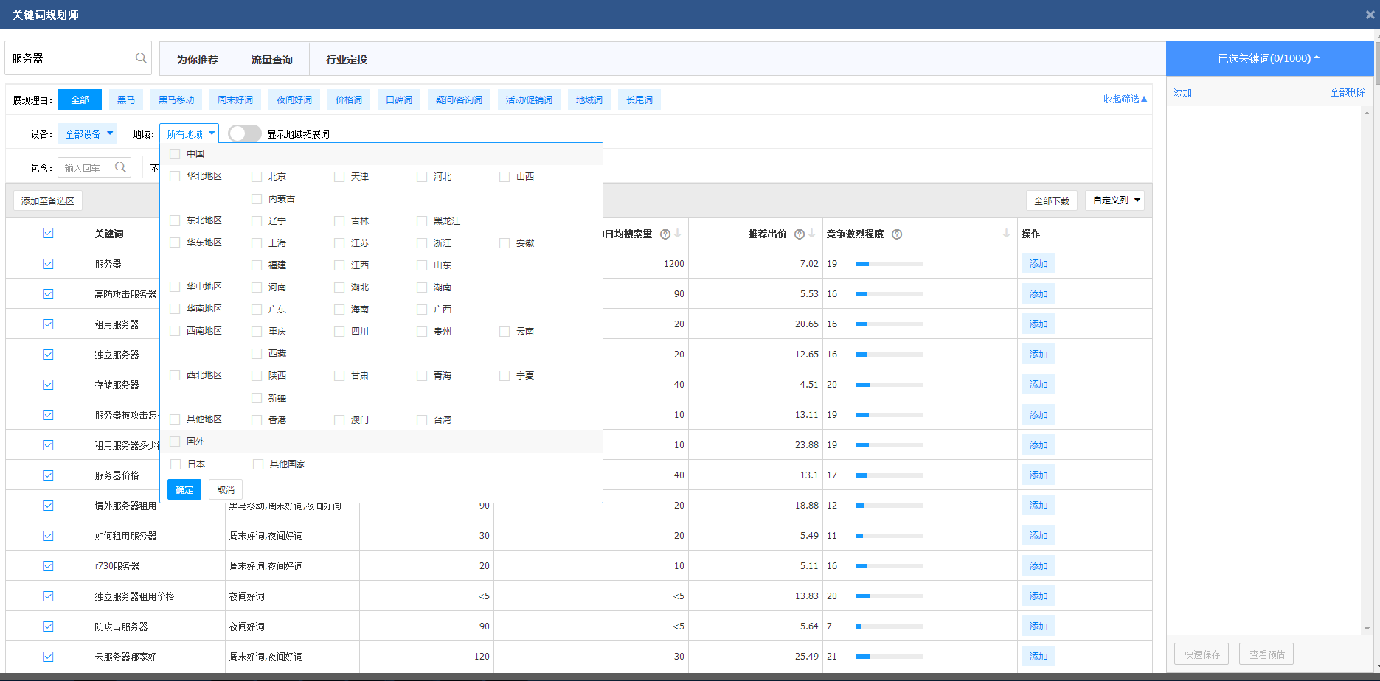Viewport: 1380px width, 681px height.
Task: Sort by 日均搜索量 using its arrow icon
Action: point(678,234)
